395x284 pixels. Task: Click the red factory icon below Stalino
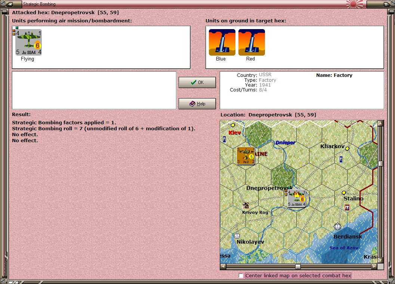click(x=347, y=207)
